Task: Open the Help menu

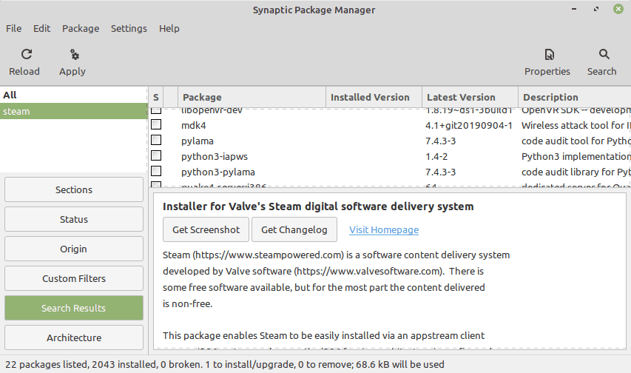Action: pyautogui.click(x=169, y=29)
